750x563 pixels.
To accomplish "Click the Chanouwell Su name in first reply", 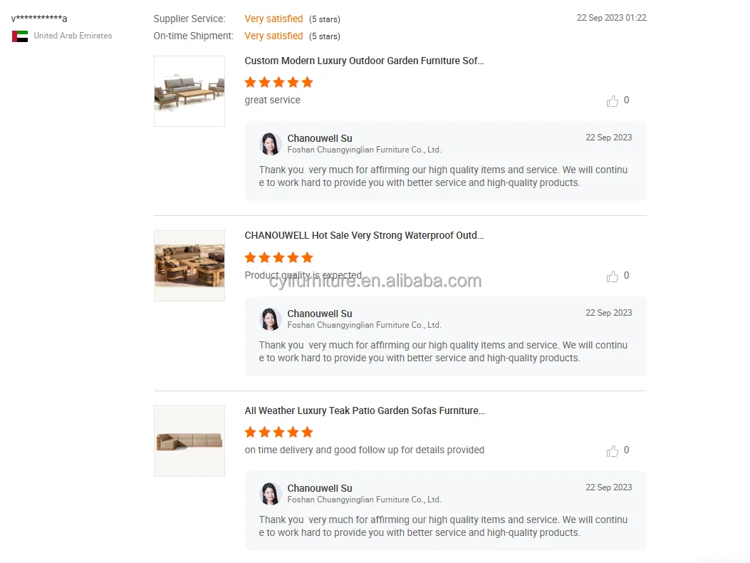I will (320, 138).
